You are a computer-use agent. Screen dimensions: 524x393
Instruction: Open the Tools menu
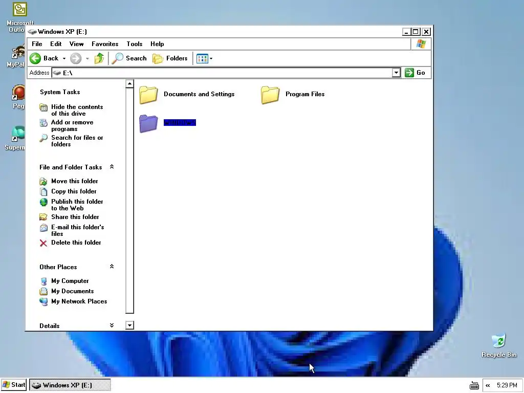[135, 44]
